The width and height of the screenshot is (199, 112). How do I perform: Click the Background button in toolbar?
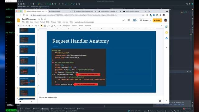coord(67,26)
